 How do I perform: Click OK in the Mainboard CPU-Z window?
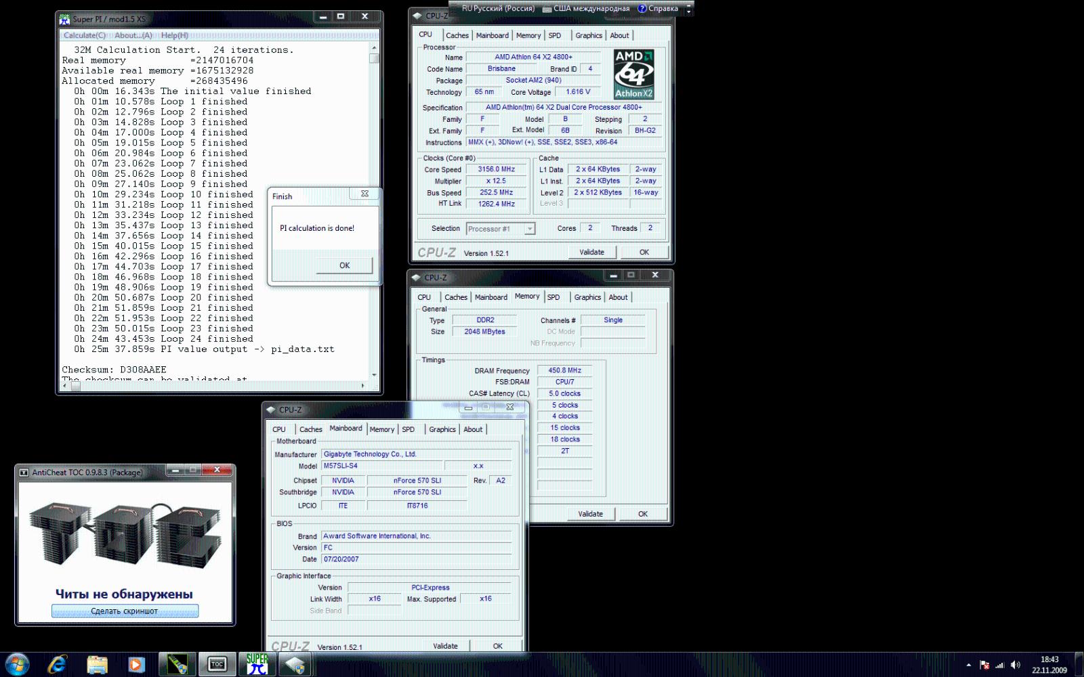pos(498,646)
